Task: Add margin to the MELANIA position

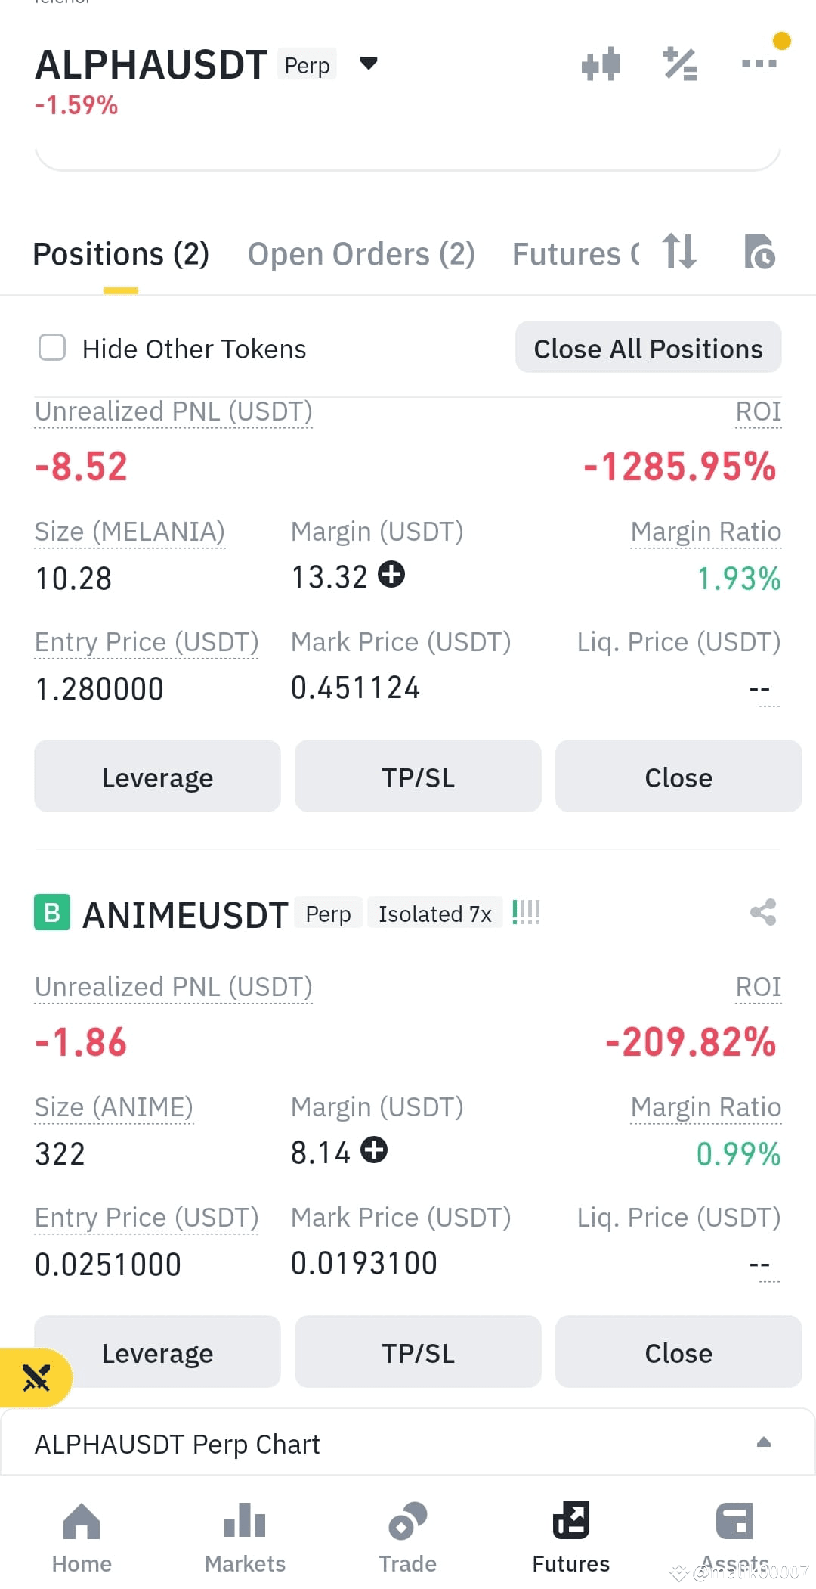Action: [391, 575]
